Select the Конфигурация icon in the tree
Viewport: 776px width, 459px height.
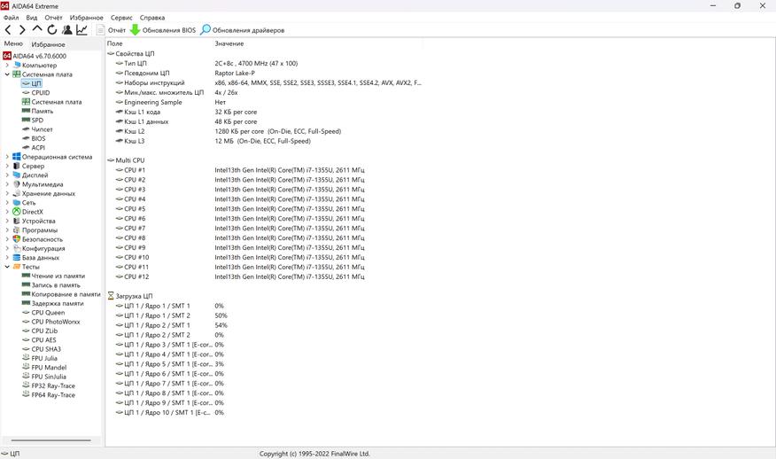coord(16,248)
